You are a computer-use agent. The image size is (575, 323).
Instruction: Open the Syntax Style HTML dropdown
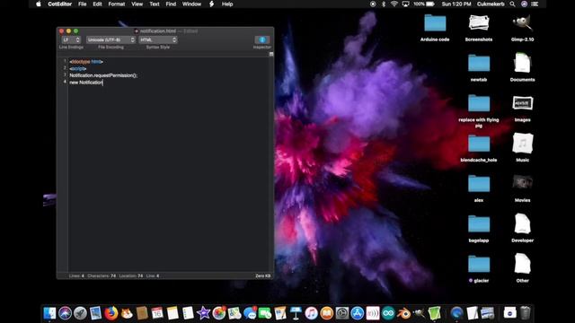tap(158, 39)
